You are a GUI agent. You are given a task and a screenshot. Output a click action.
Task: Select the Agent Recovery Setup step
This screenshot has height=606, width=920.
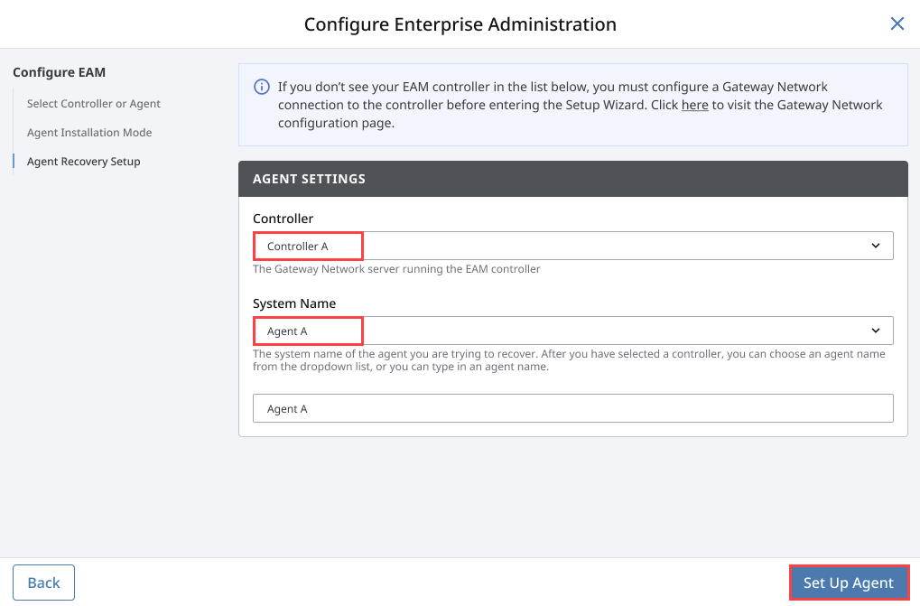coord(84,162)
